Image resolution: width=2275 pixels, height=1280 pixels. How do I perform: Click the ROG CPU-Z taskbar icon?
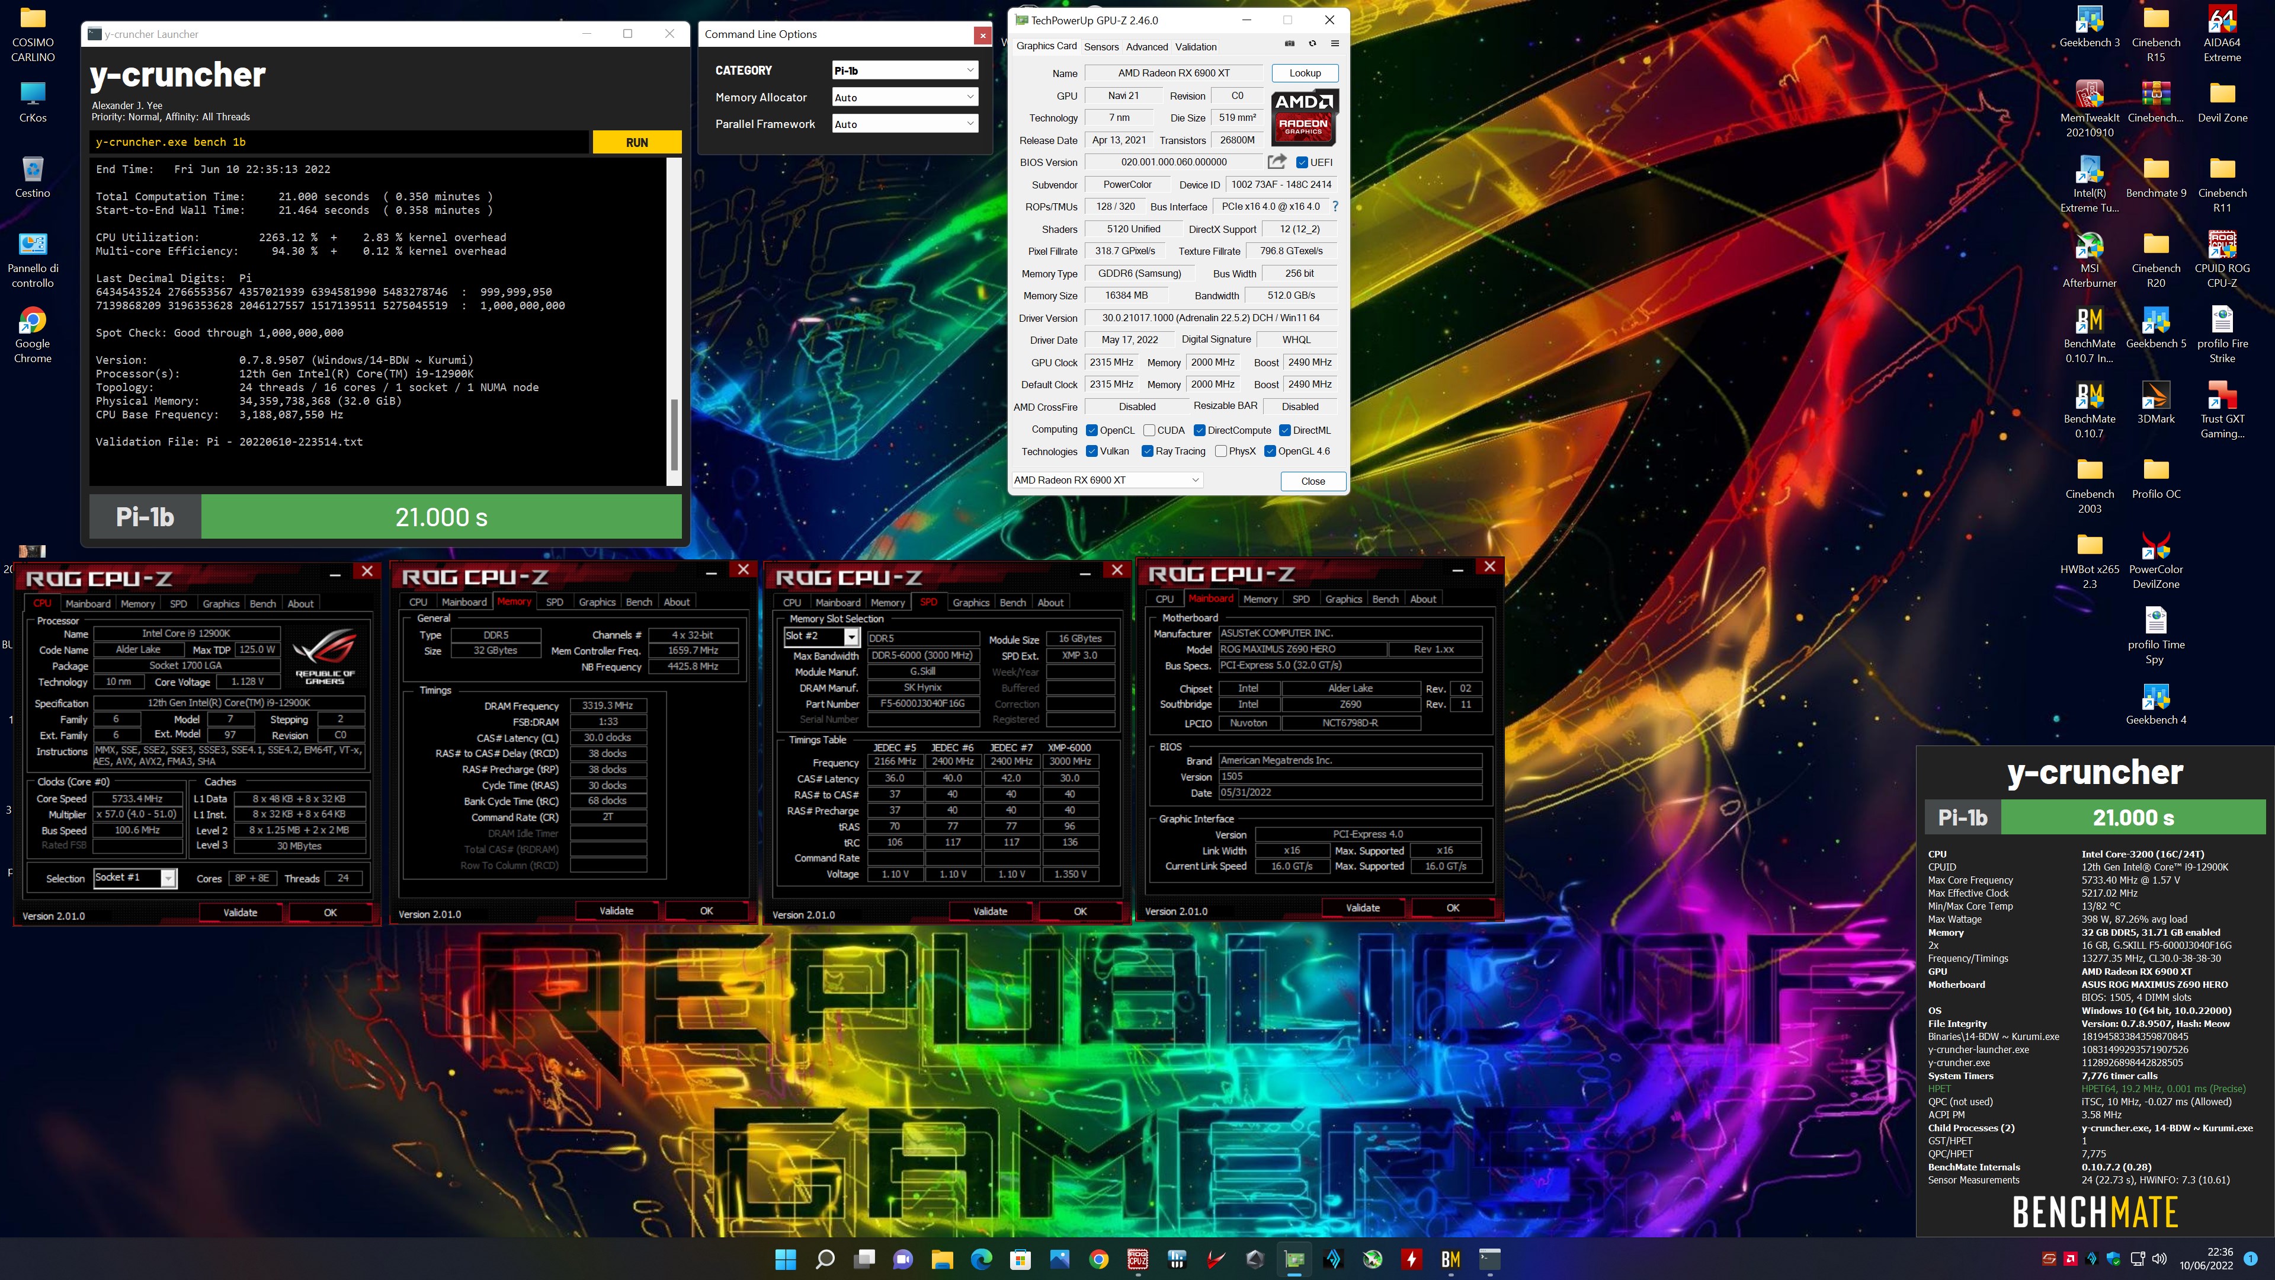tap(1137, 1259)
